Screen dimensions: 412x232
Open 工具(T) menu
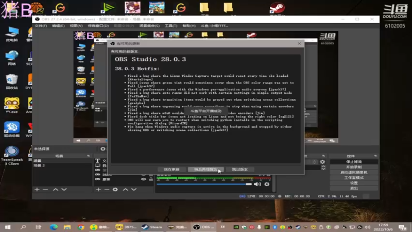tap(171, 26)
